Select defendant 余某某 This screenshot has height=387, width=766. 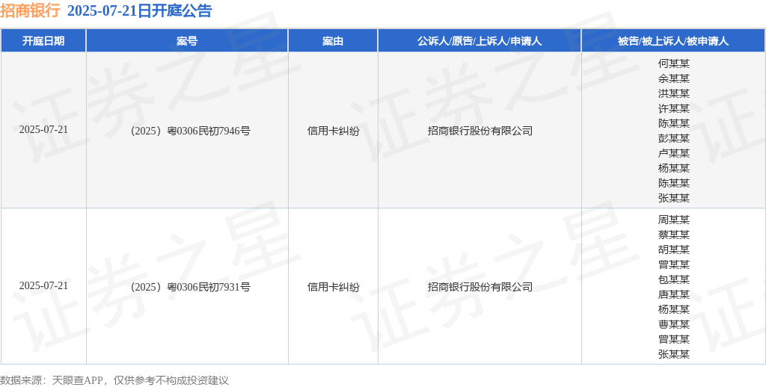(x=674, y=78)
